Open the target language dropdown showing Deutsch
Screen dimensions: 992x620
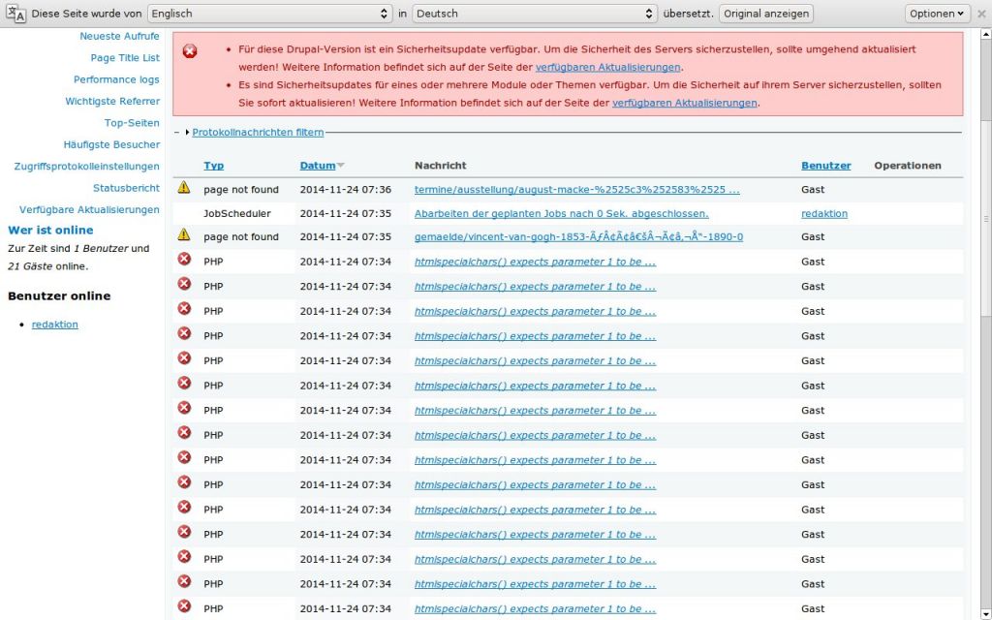tap(535, 14)
